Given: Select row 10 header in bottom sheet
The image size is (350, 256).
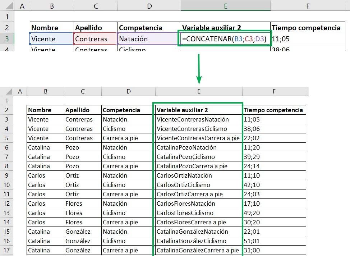Looking at the screenshot, I should point(6,185).
